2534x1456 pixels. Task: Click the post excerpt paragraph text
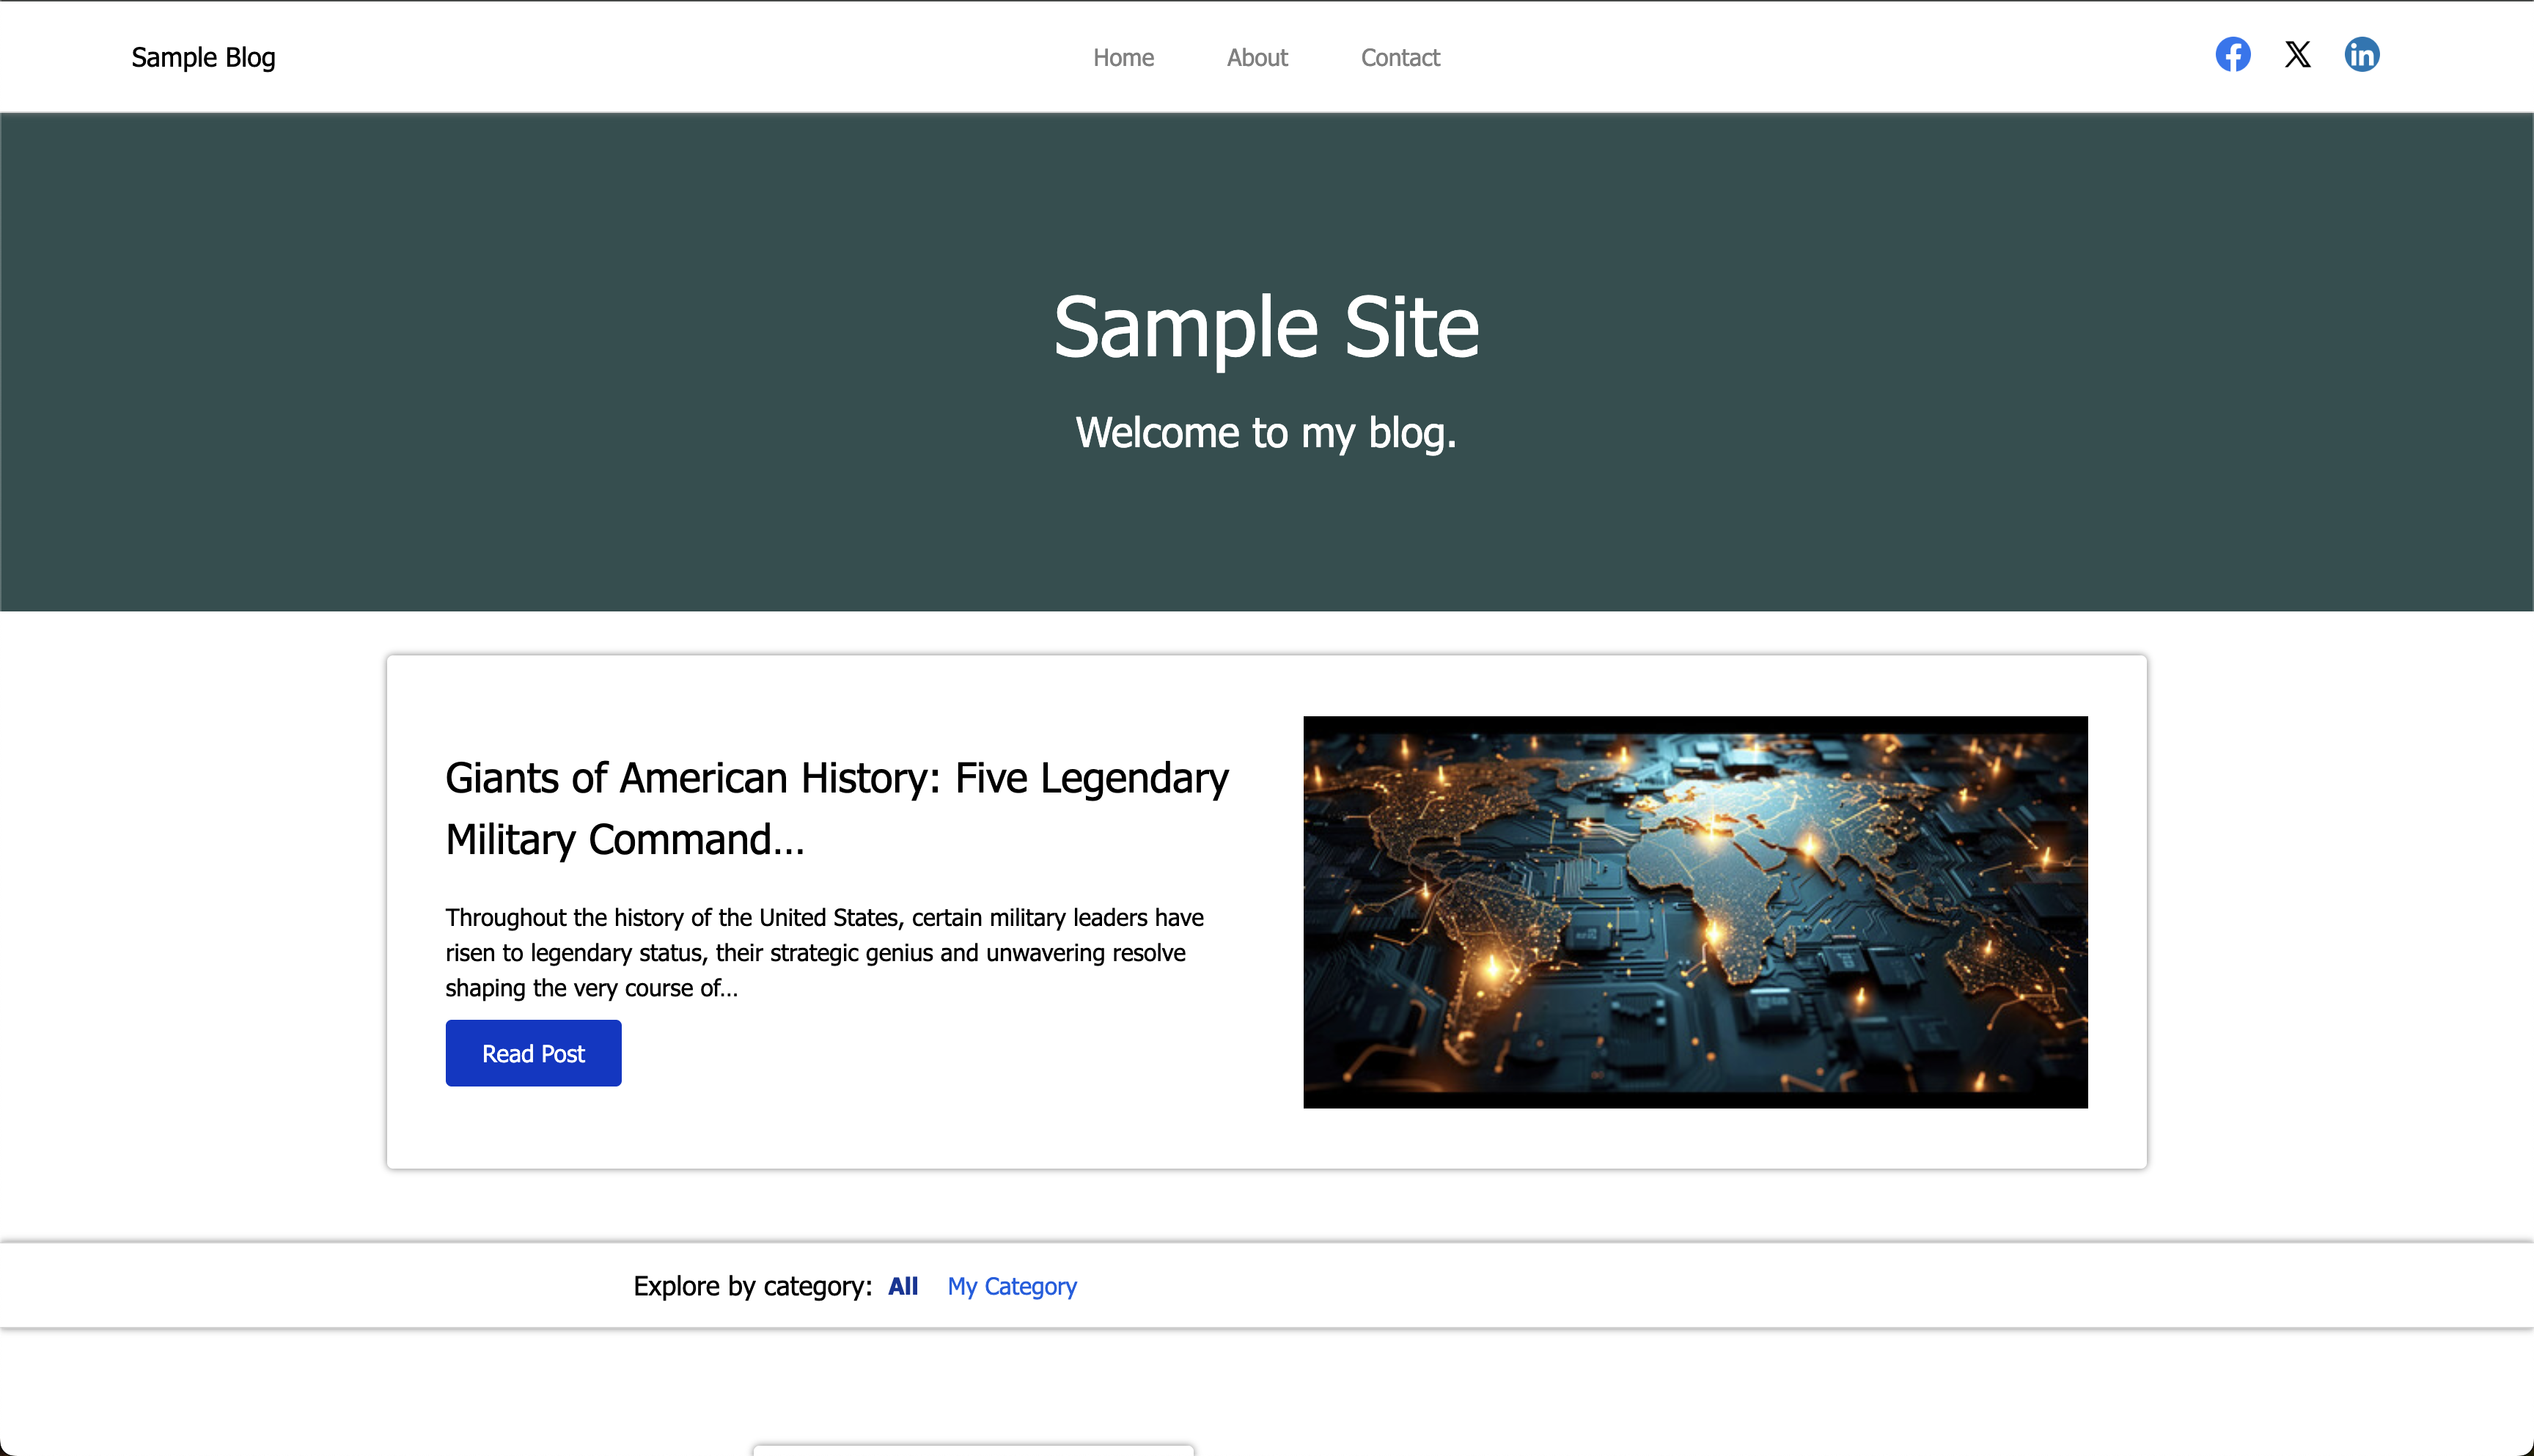click(824, 952)
